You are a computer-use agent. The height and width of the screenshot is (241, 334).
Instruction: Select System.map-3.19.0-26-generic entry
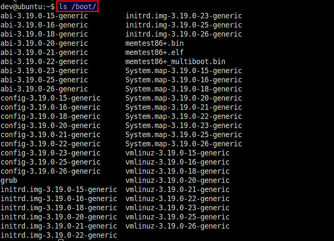[x=184, y=144]
